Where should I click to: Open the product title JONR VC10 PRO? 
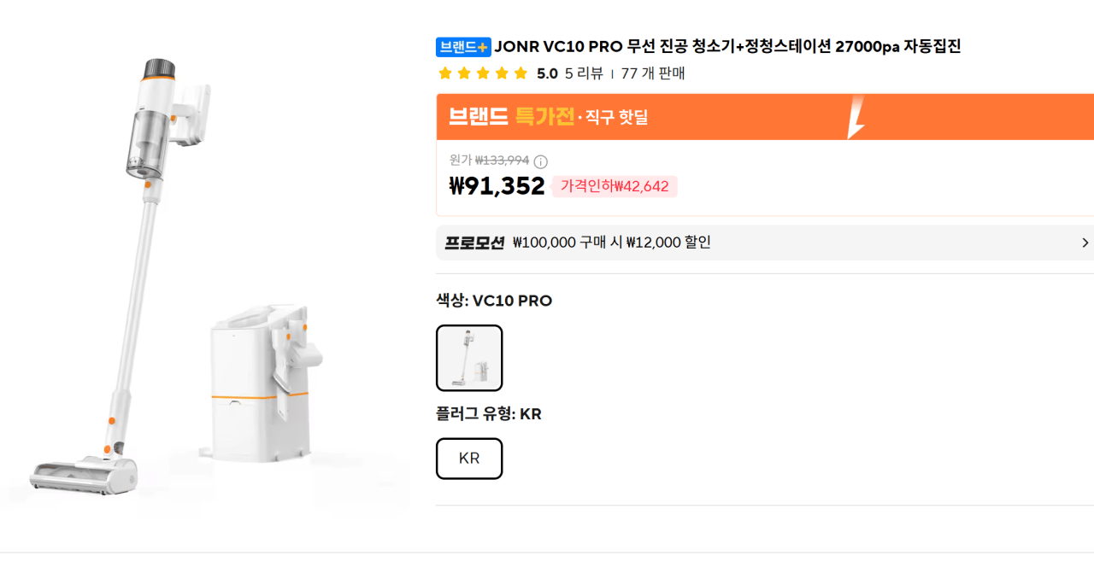[727, 47]
